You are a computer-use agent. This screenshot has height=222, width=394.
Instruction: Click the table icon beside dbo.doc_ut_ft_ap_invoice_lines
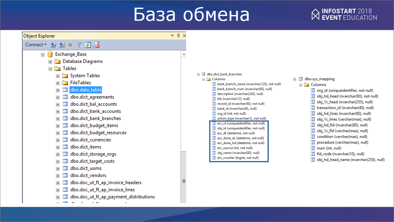[x=65, y=190]
